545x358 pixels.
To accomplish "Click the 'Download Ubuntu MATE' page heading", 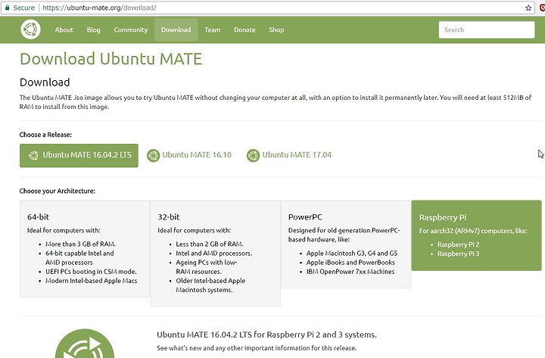I will tap(111, 59).
